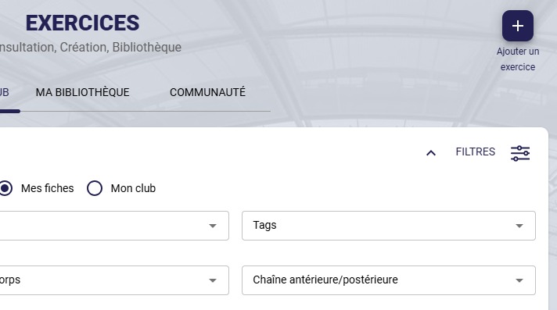
Task: Collapse filters with the up chevron
Action: pyautogui.click(x=431, y=153)
